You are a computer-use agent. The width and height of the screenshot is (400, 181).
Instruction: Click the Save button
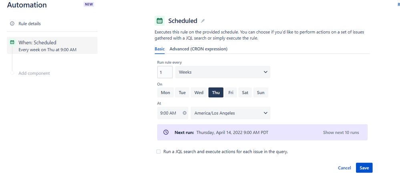pos(364,168)
